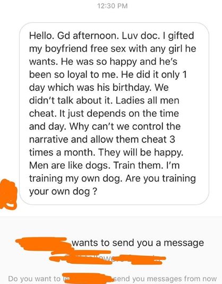The image size is (222, 284).
Task: Open the redacted username before 'wants to send'
Action: (x=44, y=243)
